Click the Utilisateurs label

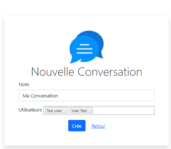[x=30, y=110]
